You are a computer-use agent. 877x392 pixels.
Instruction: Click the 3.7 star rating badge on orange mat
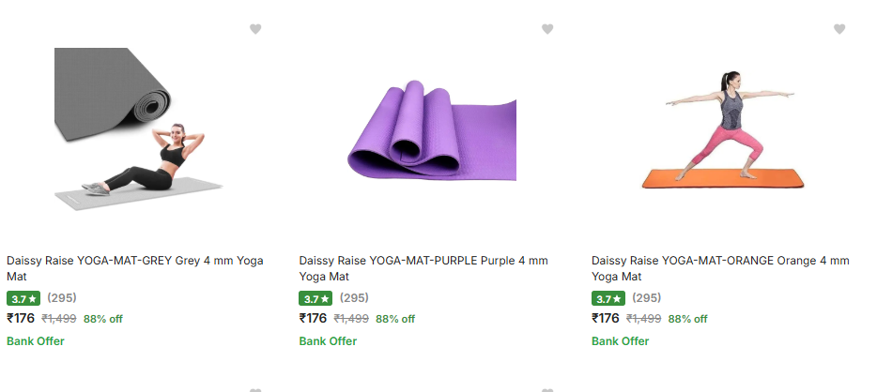coord(608,299)
